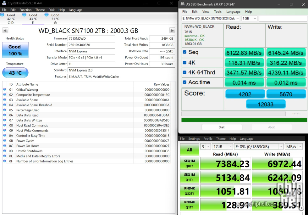Click the Good 100 % health status box
Image resolution: width=308 pixels, height=215 pixels.
15,50
